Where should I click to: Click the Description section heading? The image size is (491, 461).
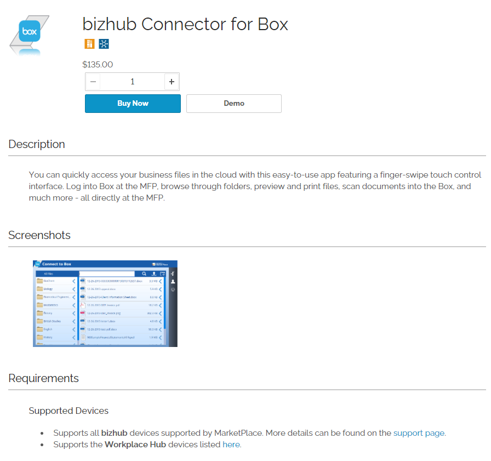point(37,144)
